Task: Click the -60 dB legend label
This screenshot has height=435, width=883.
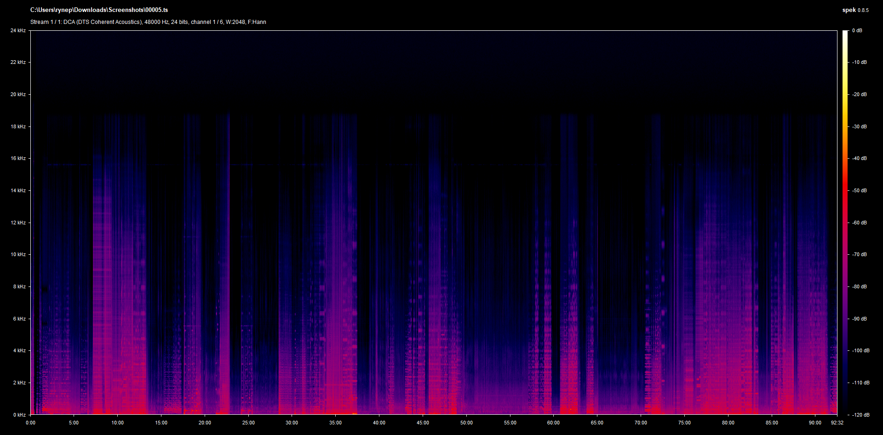Action: pos(859,223)
